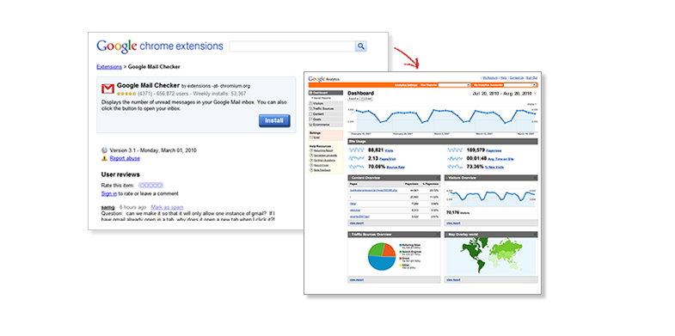Click the Ecommerce cart icon in sidebar
The width and height of the screenshot is (675, 336).
click(x=310, y=125)
